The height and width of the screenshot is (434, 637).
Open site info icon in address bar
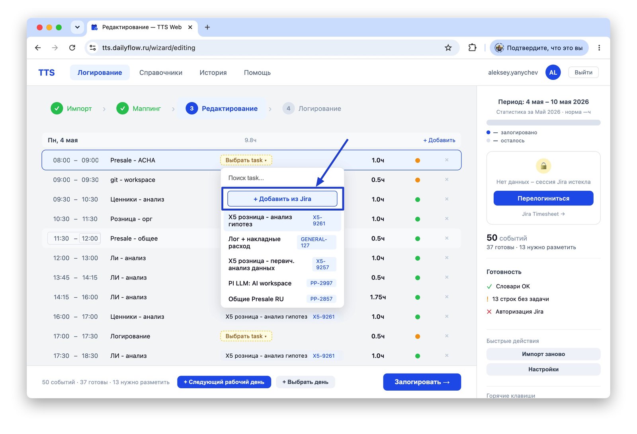(x=93, y=48)
